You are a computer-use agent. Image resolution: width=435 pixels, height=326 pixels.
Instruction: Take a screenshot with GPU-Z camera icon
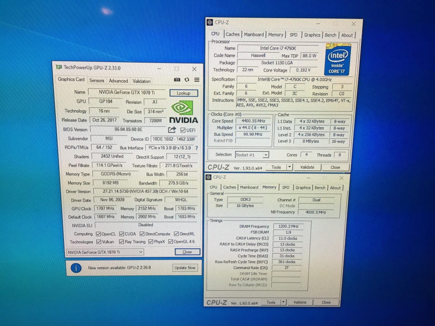(177, 80)
